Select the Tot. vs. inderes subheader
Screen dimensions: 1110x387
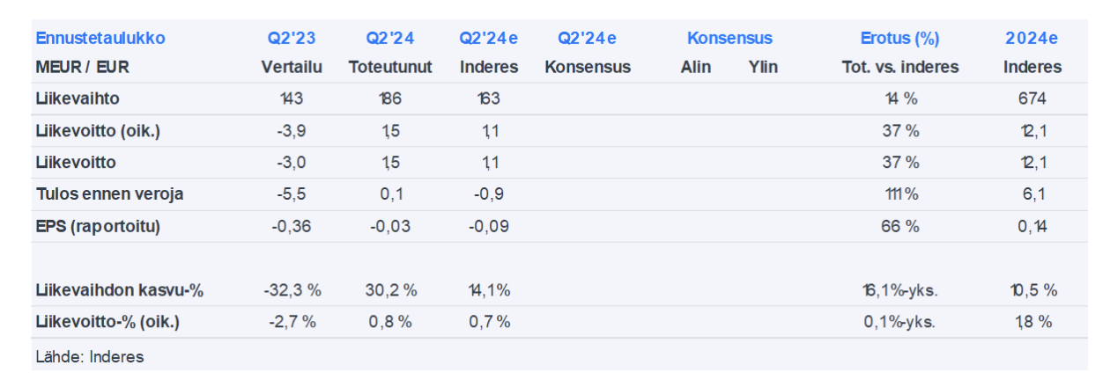tap(899, 67)
